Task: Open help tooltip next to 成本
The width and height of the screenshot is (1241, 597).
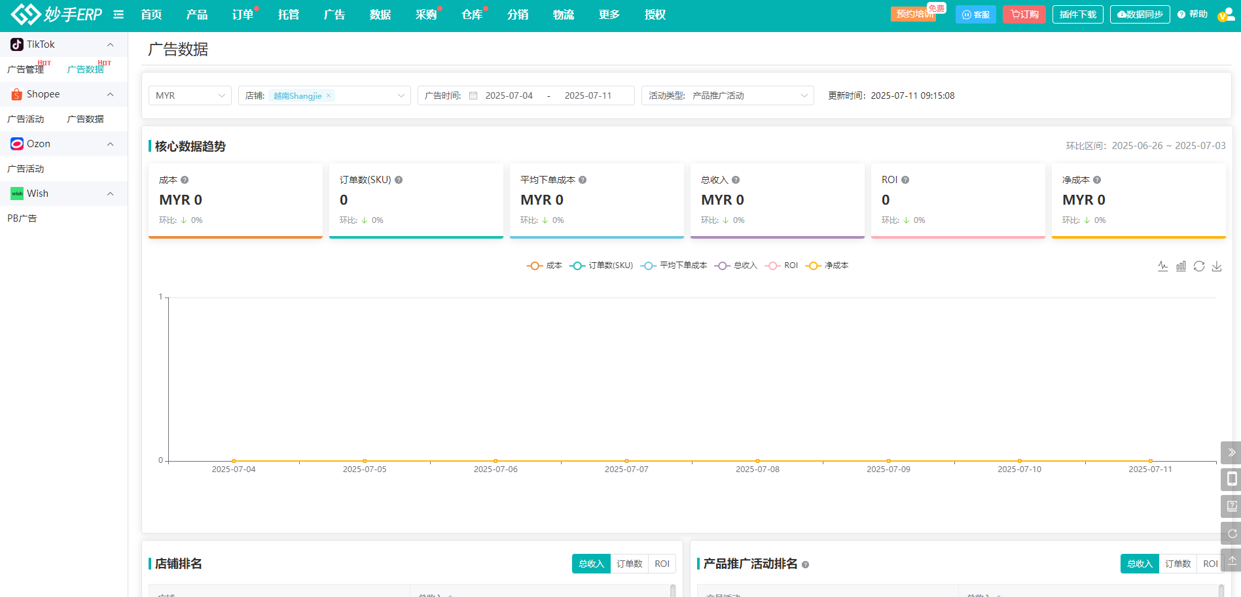Action: pos(185,180)
